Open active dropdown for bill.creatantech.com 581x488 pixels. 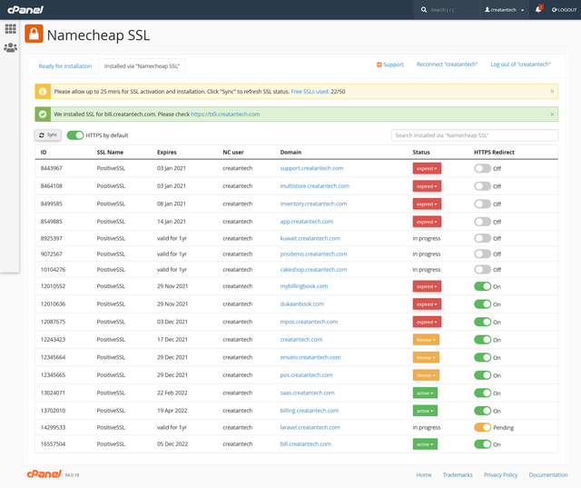pos(425,444)
